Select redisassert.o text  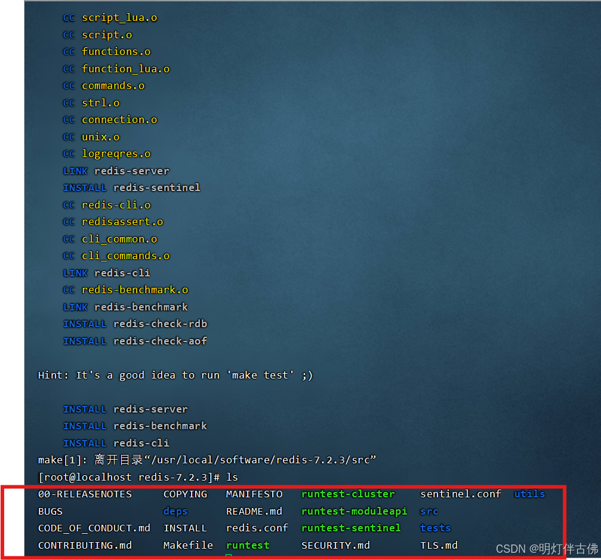pyautogui.click(x=122, y=222)
